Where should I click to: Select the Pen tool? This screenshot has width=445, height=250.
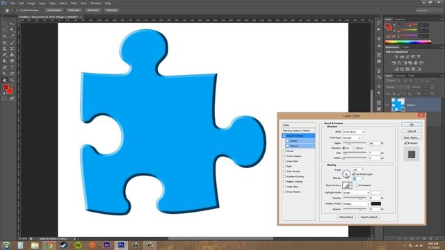(x=4, y=67)
